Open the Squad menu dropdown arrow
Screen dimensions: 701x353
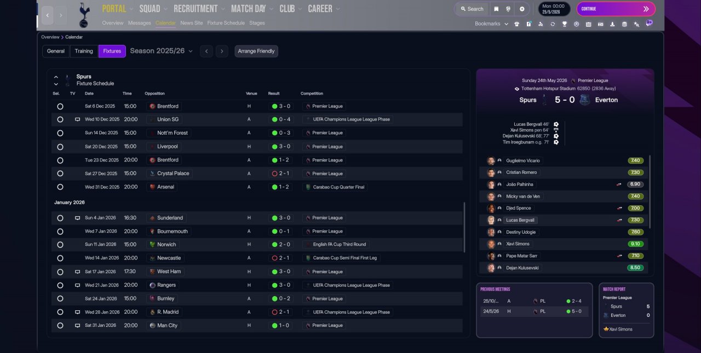tap(165, 9)
